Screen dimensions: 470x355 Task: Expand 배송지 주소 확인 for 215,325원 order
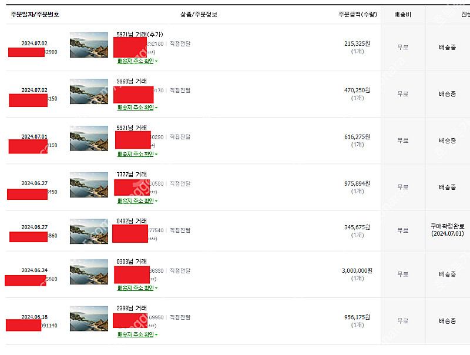[136, 61]
